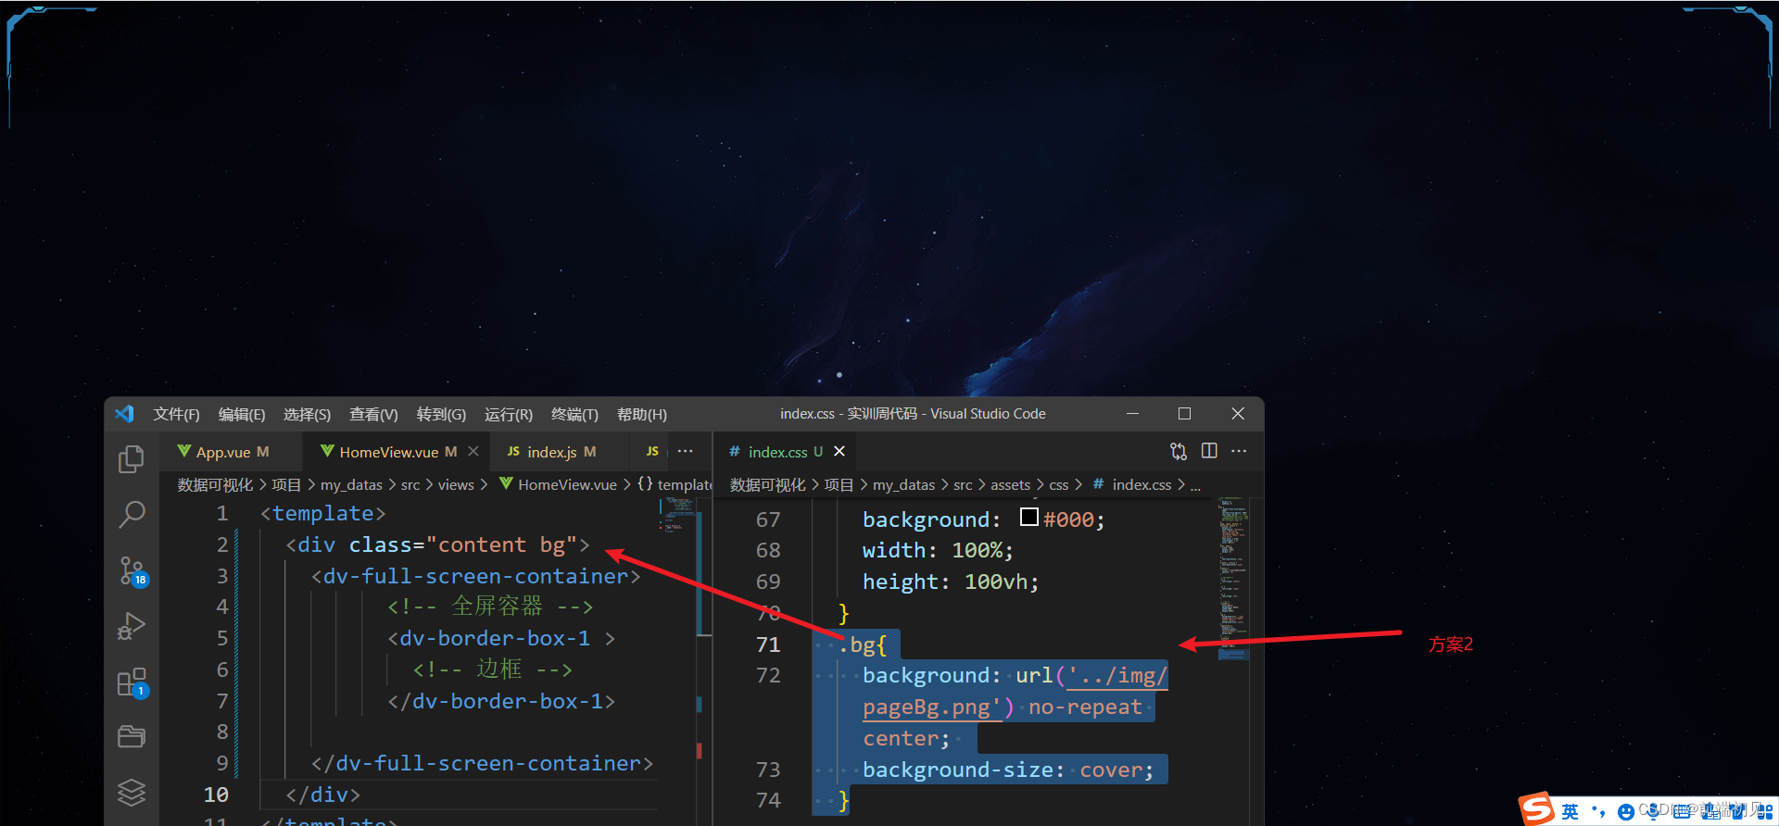
Task: Click the <dv-full-screen-container> opening tag
Action: [x=476, y=576]
